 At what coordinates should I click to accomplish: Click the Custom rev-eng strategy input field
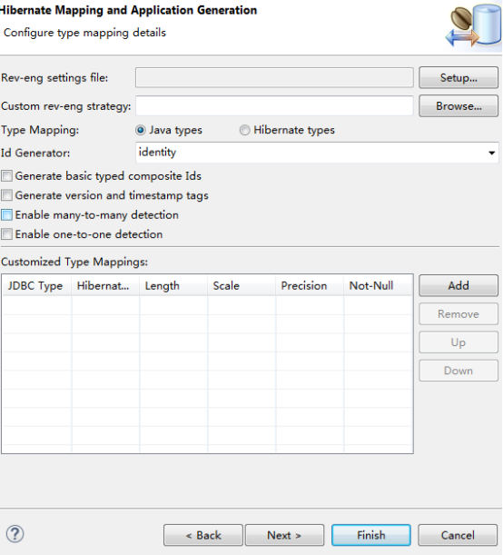click(x=274, y=106)
